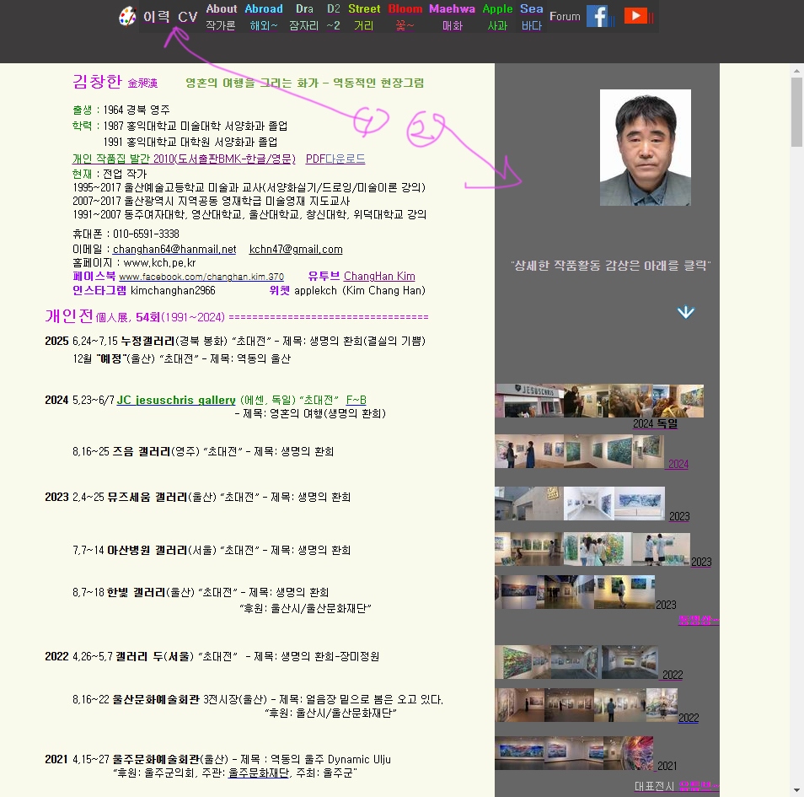Click the scrollbar up arrow
The height and width of the screenshot is (797, 804).
tap(796, 71)
